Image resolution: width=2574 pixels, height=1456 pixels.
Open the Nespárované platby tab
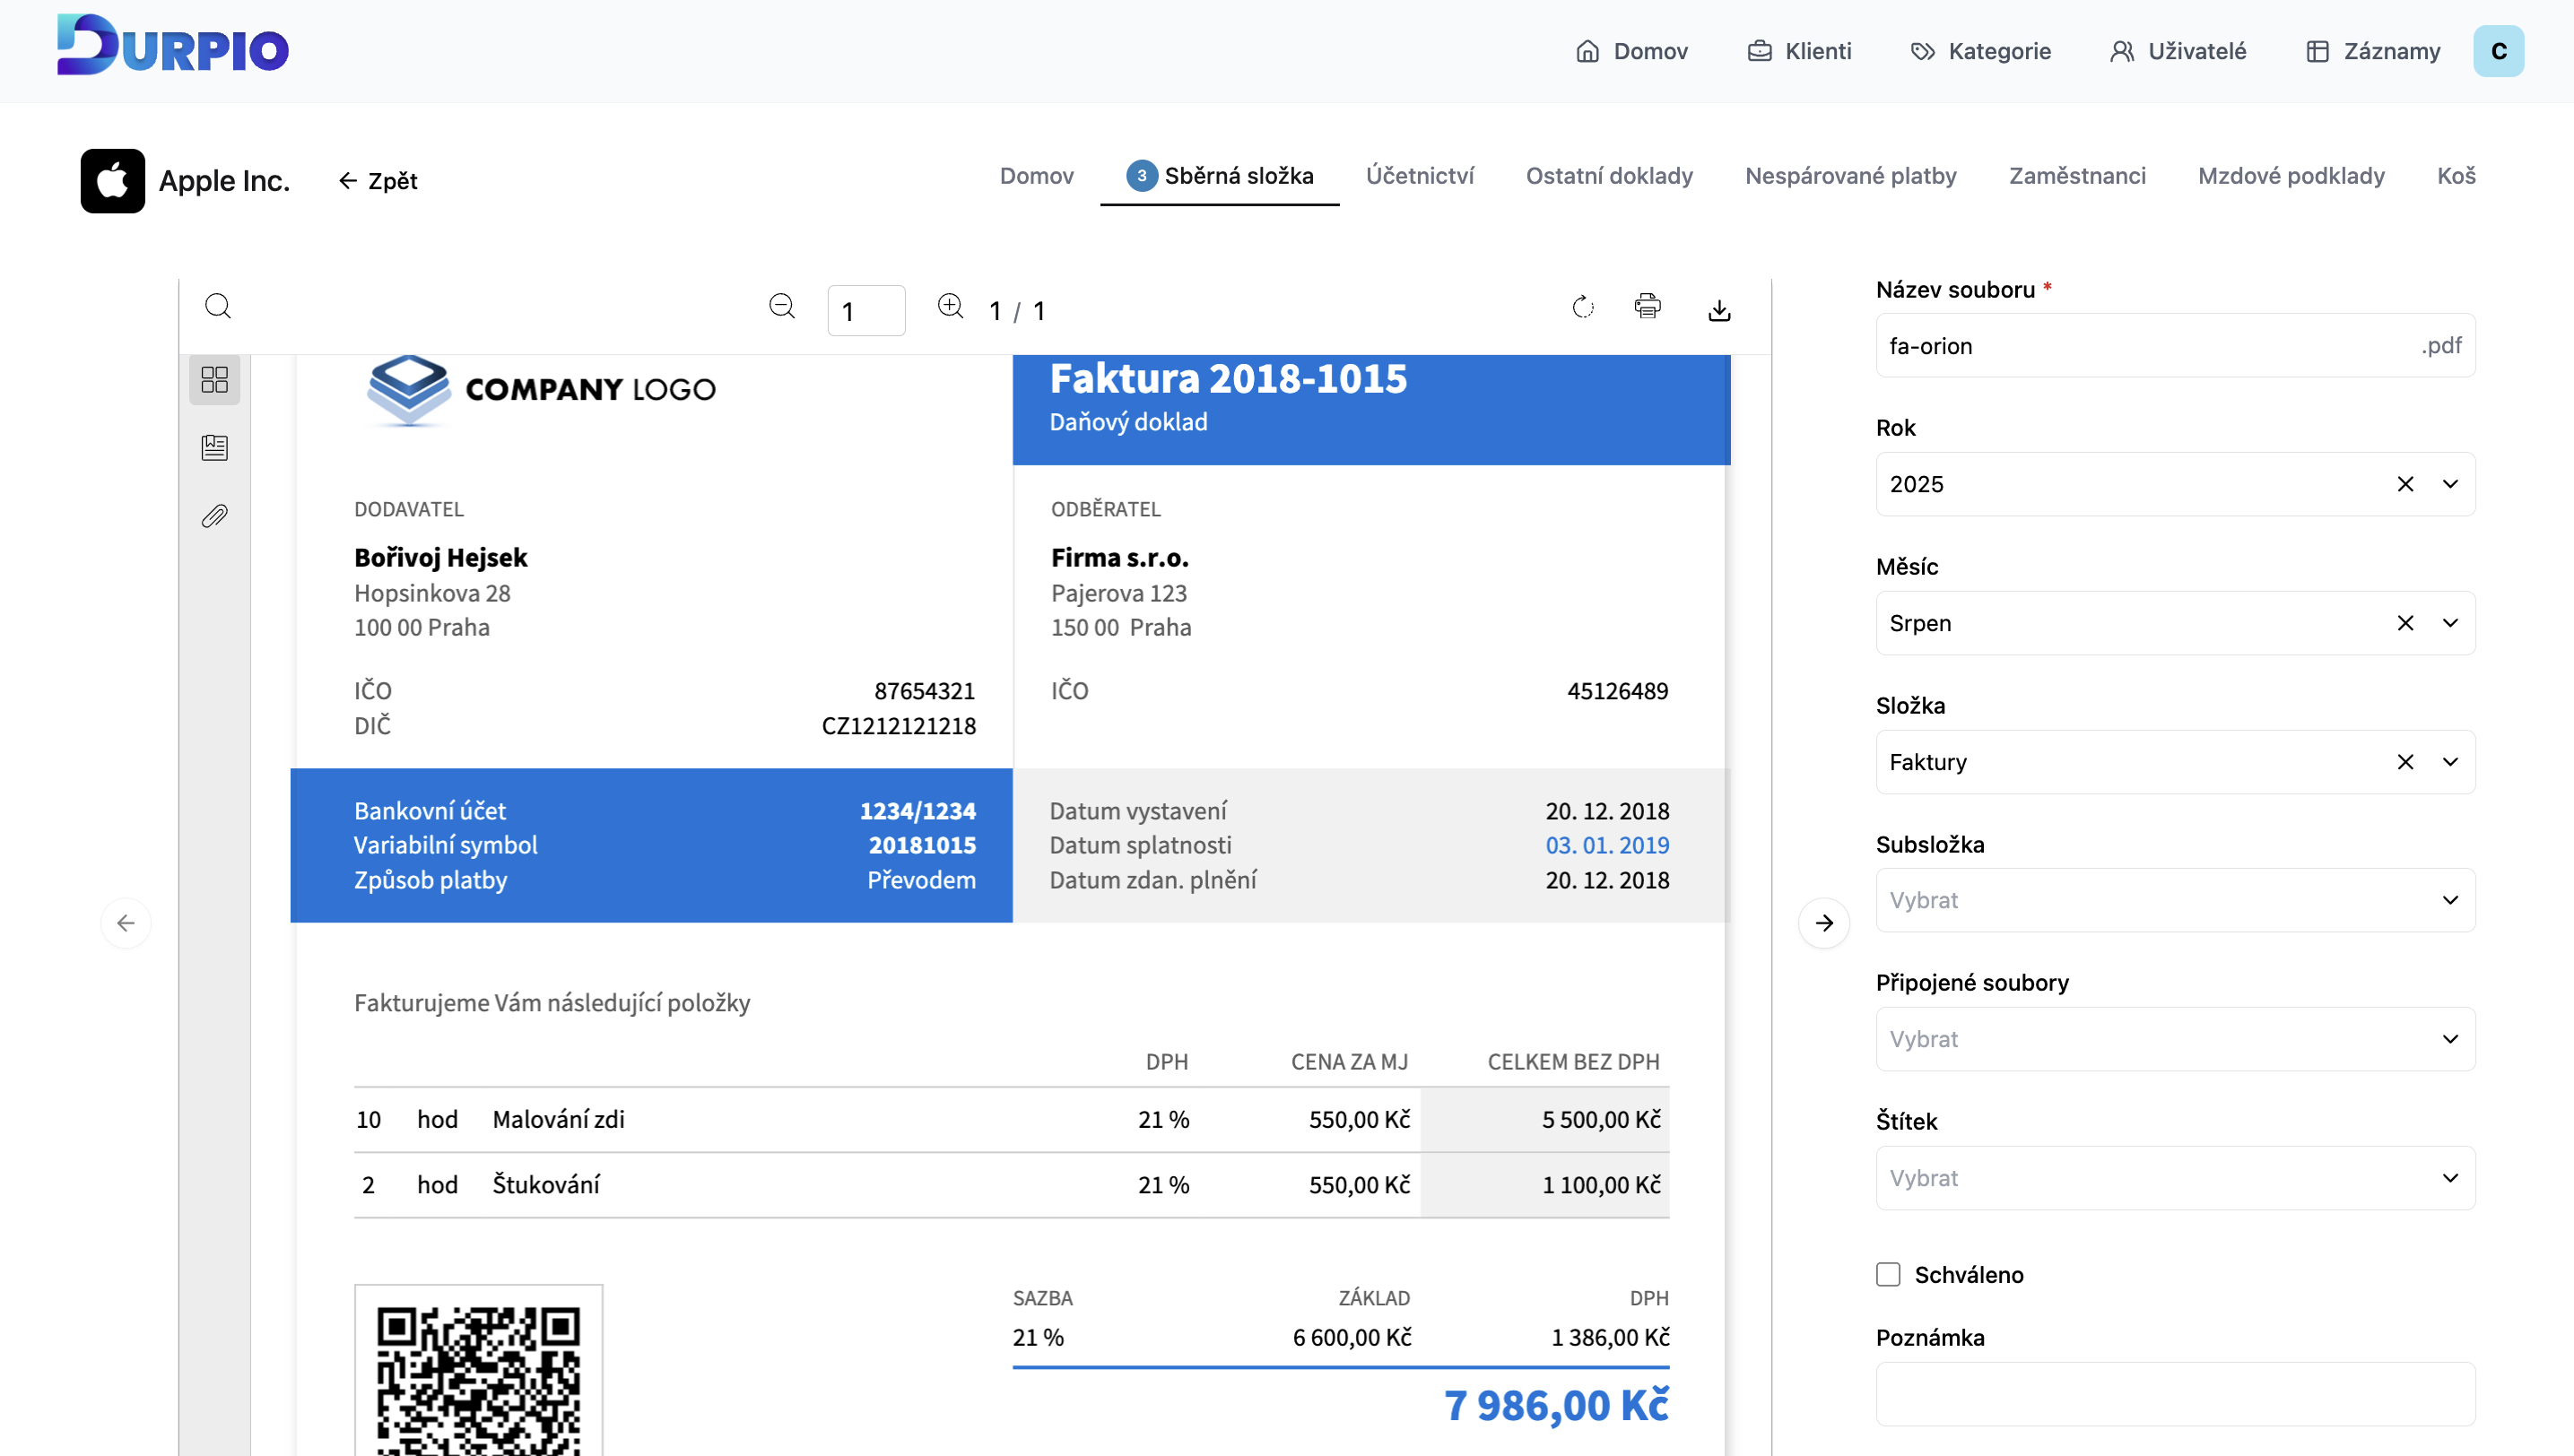pyautogui.click(x=1851, y=175)
